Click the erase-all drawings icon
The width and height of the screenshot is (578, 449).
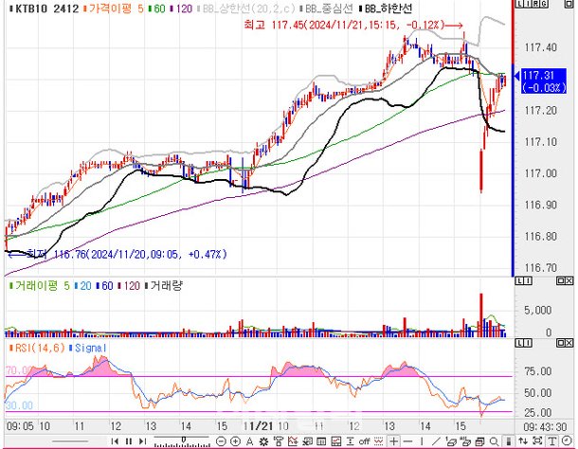pos(466,441)
